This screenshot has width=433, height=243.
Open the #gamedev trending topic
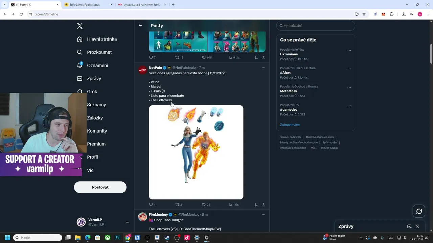coord(289,110)
